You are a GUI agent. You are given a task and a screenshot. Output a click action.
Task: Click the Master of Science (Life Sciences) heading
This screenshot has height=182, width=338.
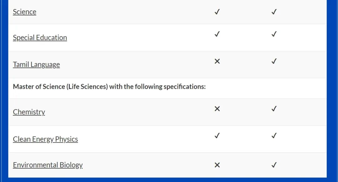click(x=109, y=87)
